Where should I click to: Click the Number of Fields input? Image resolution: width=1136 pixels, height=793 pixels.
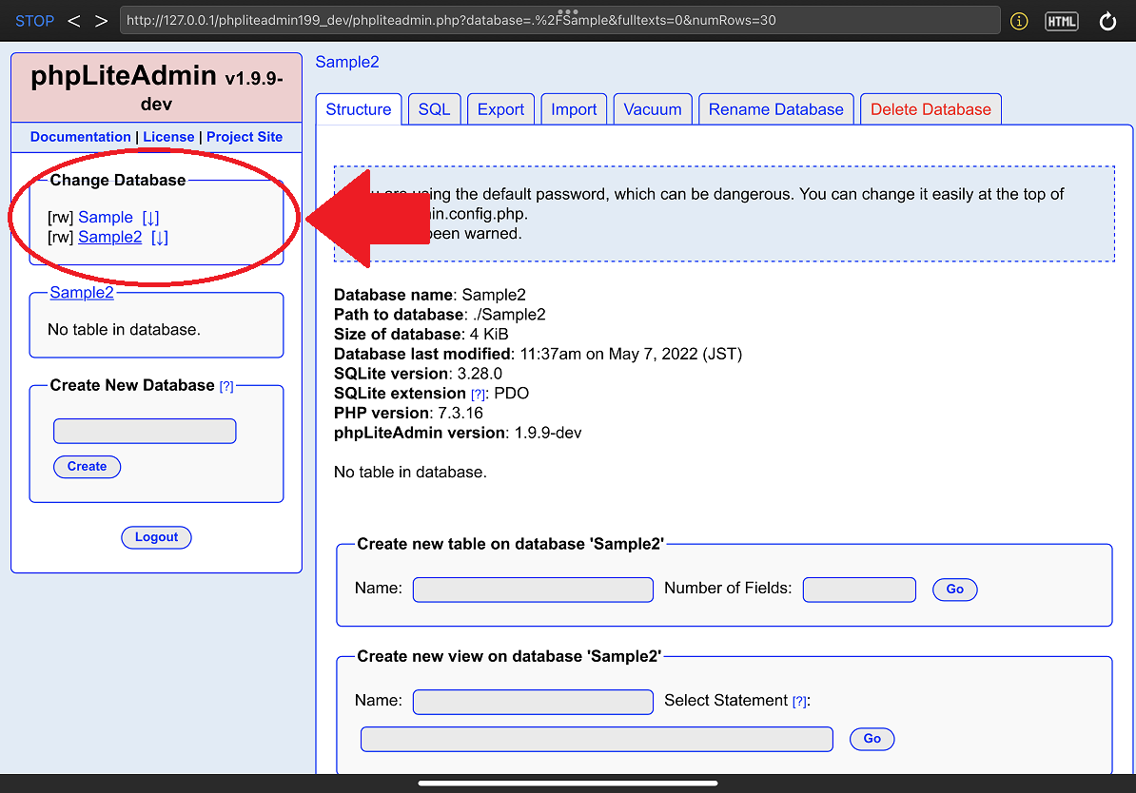(859, 590)
